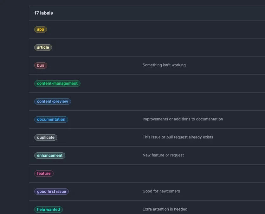Open the duplicate label

pos(46,138)
